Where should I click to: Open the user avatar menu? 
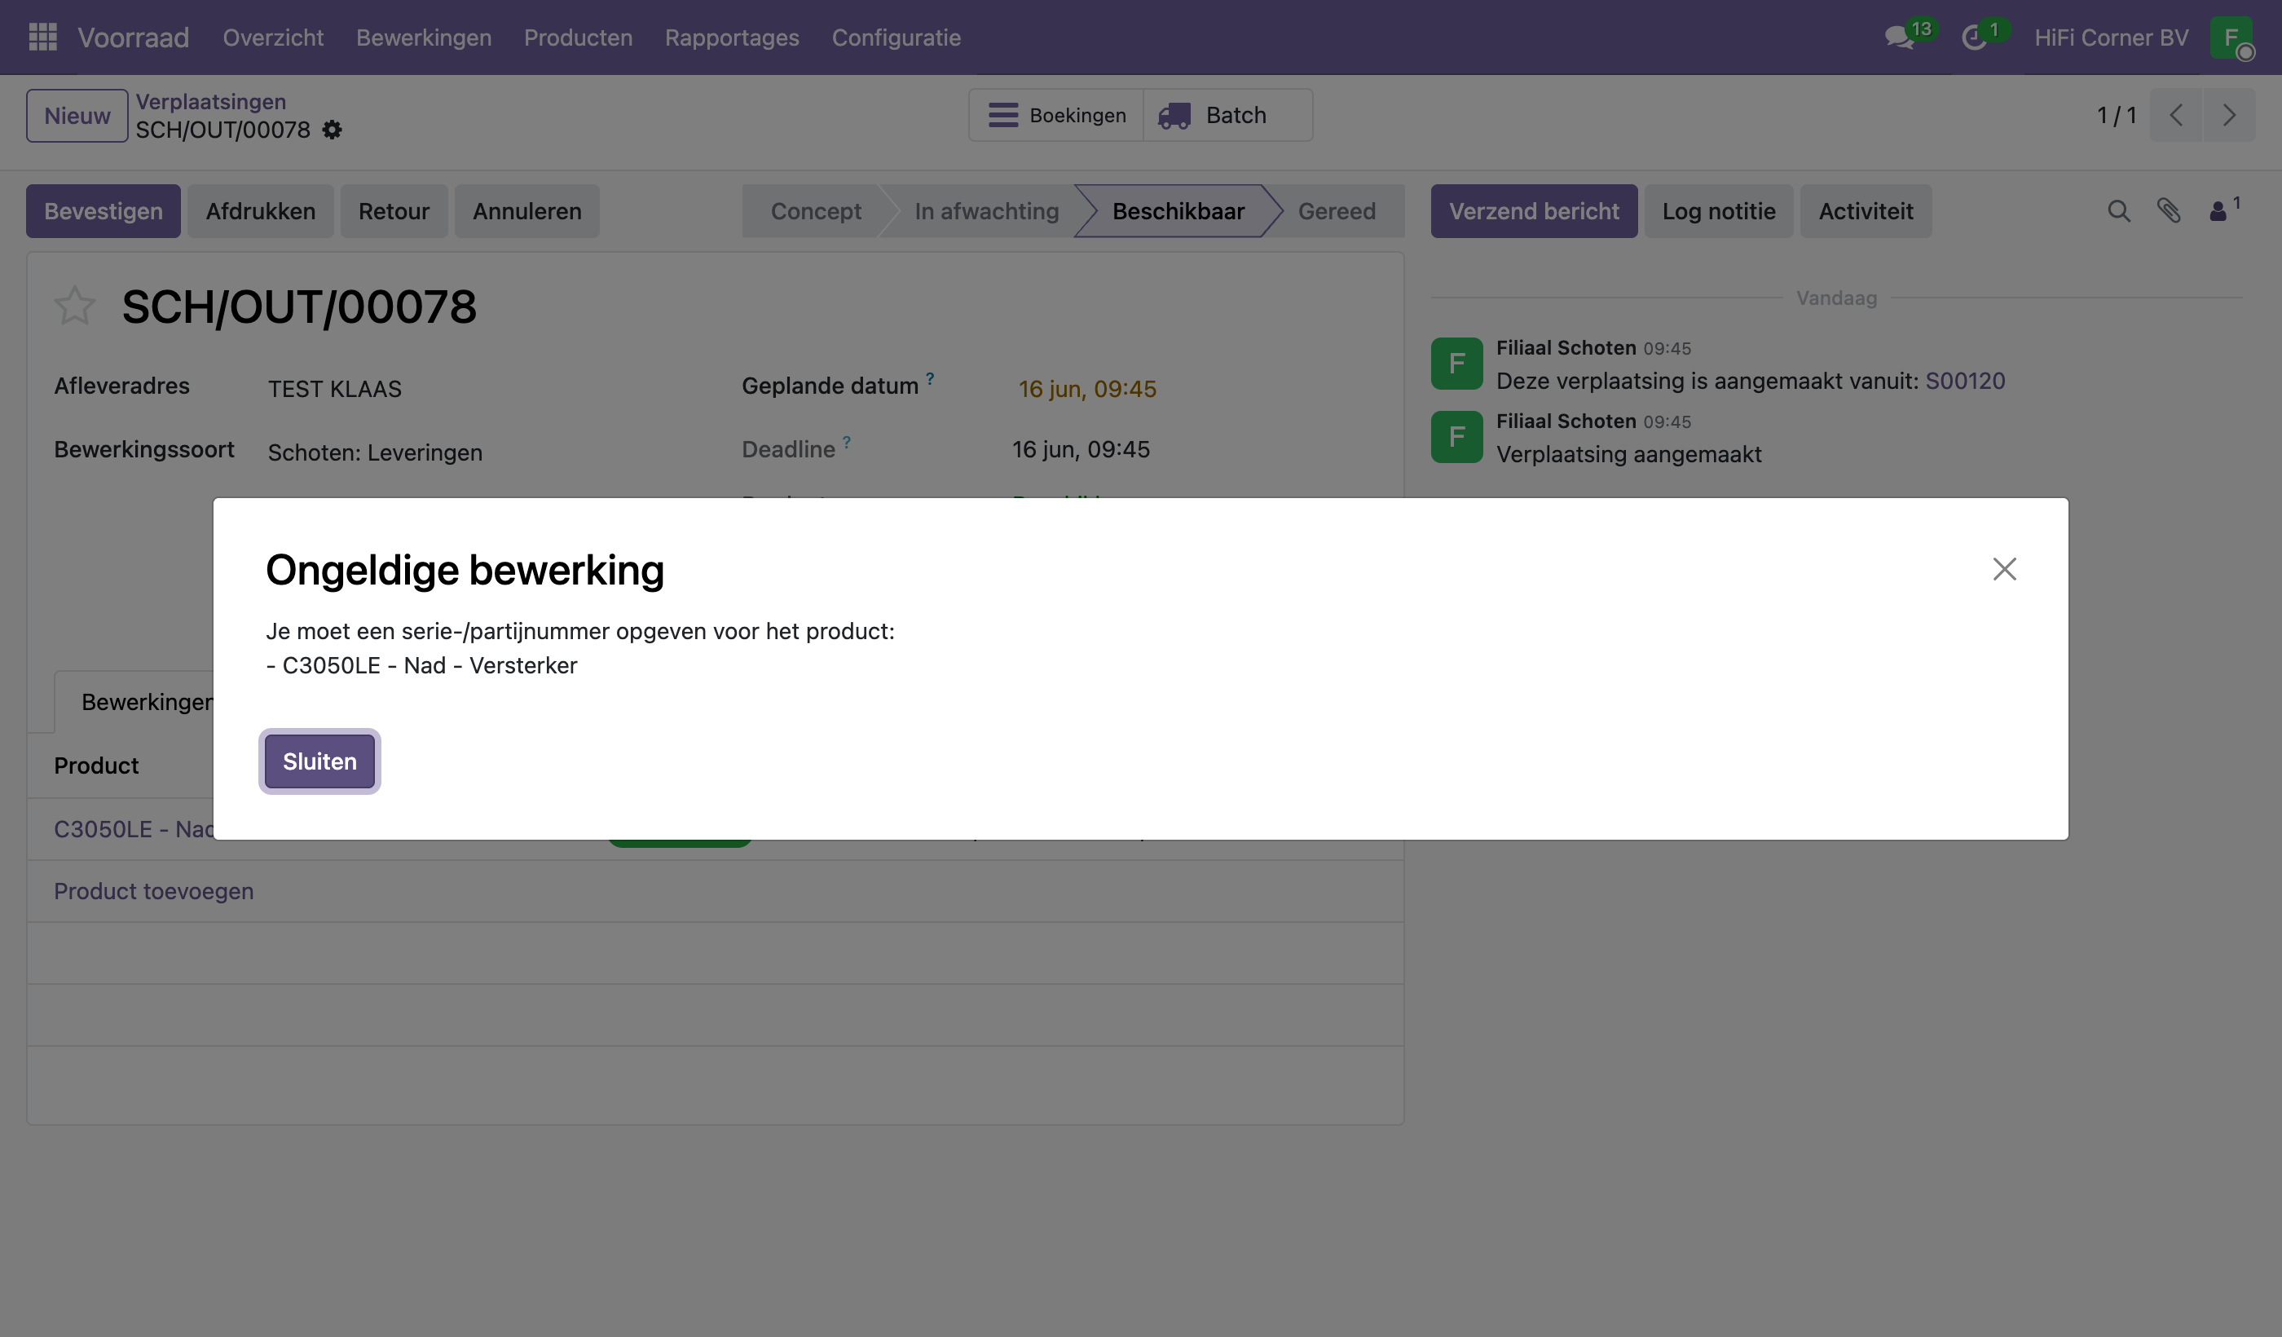pos(2231,38)
